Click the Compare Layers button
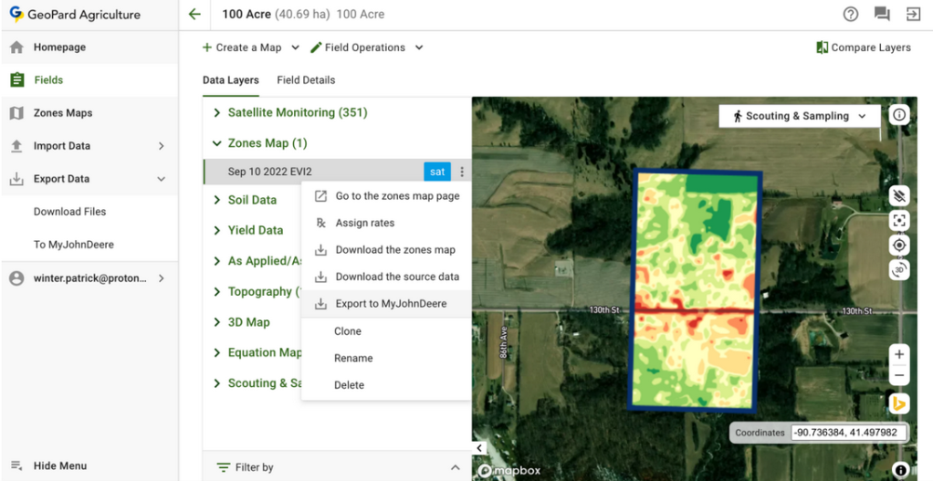Viewport: 933px width, 481px height. [x=864, y=47]
